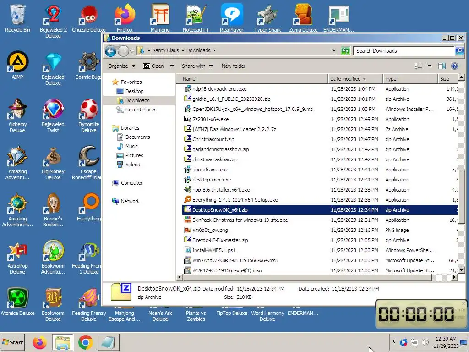Image resolution: width=469 pixels, height=352 pixels.
Task: Select Vm0b0t_cw.png file
Action: [x=320, y=230]
